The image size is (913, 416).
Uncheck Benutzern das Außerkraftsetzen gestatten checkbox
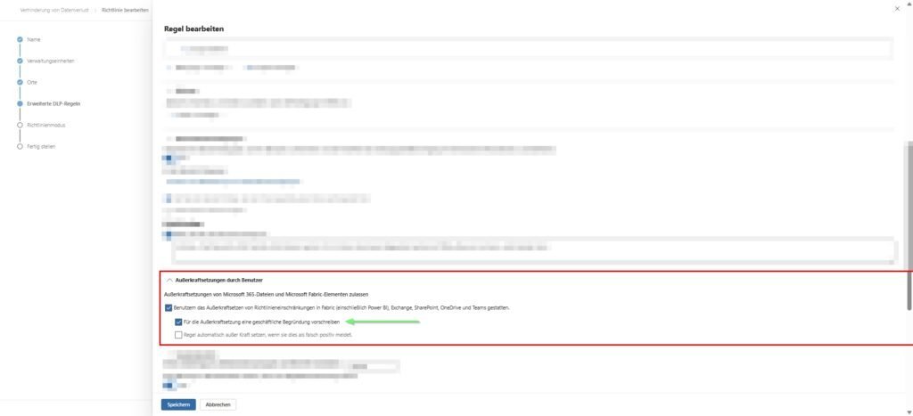pyautogui.click(x=169, y=308)
